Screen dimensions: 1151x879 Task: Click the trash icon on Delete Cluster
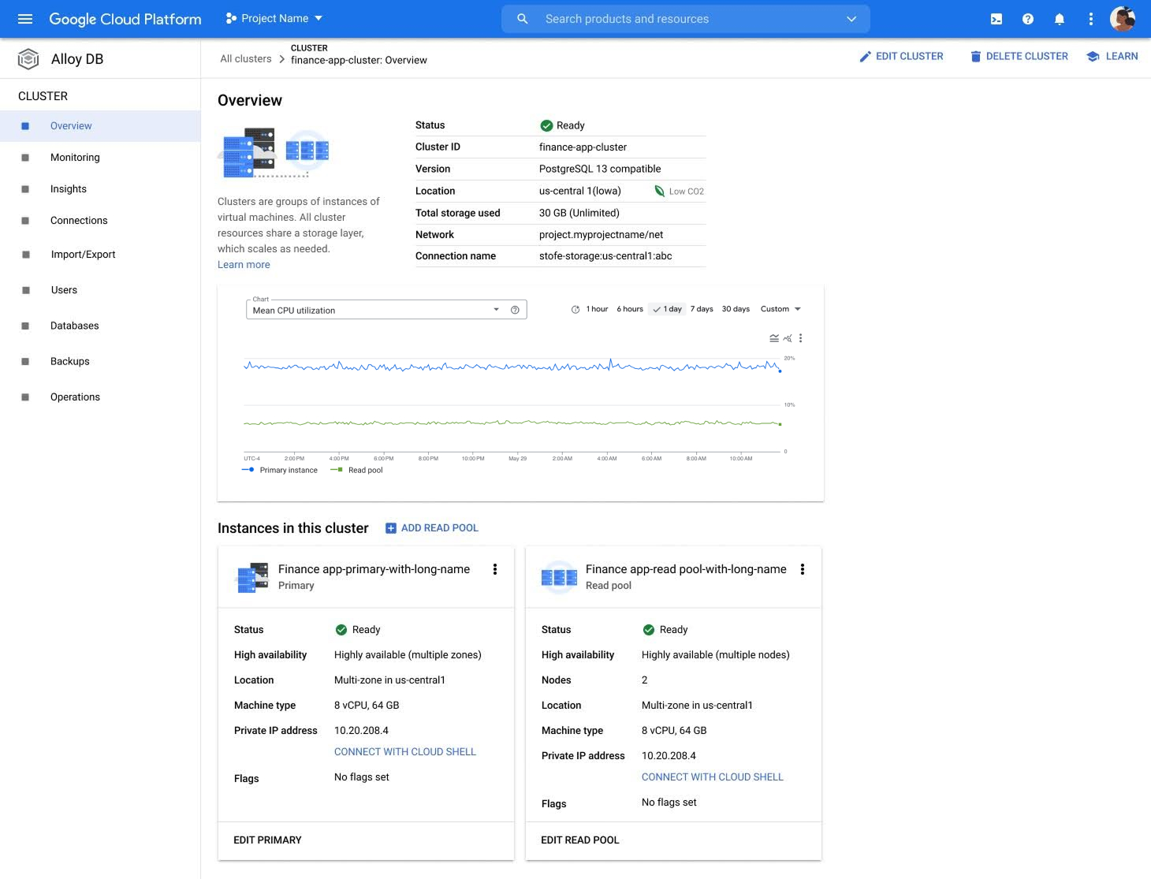point(976,57)
